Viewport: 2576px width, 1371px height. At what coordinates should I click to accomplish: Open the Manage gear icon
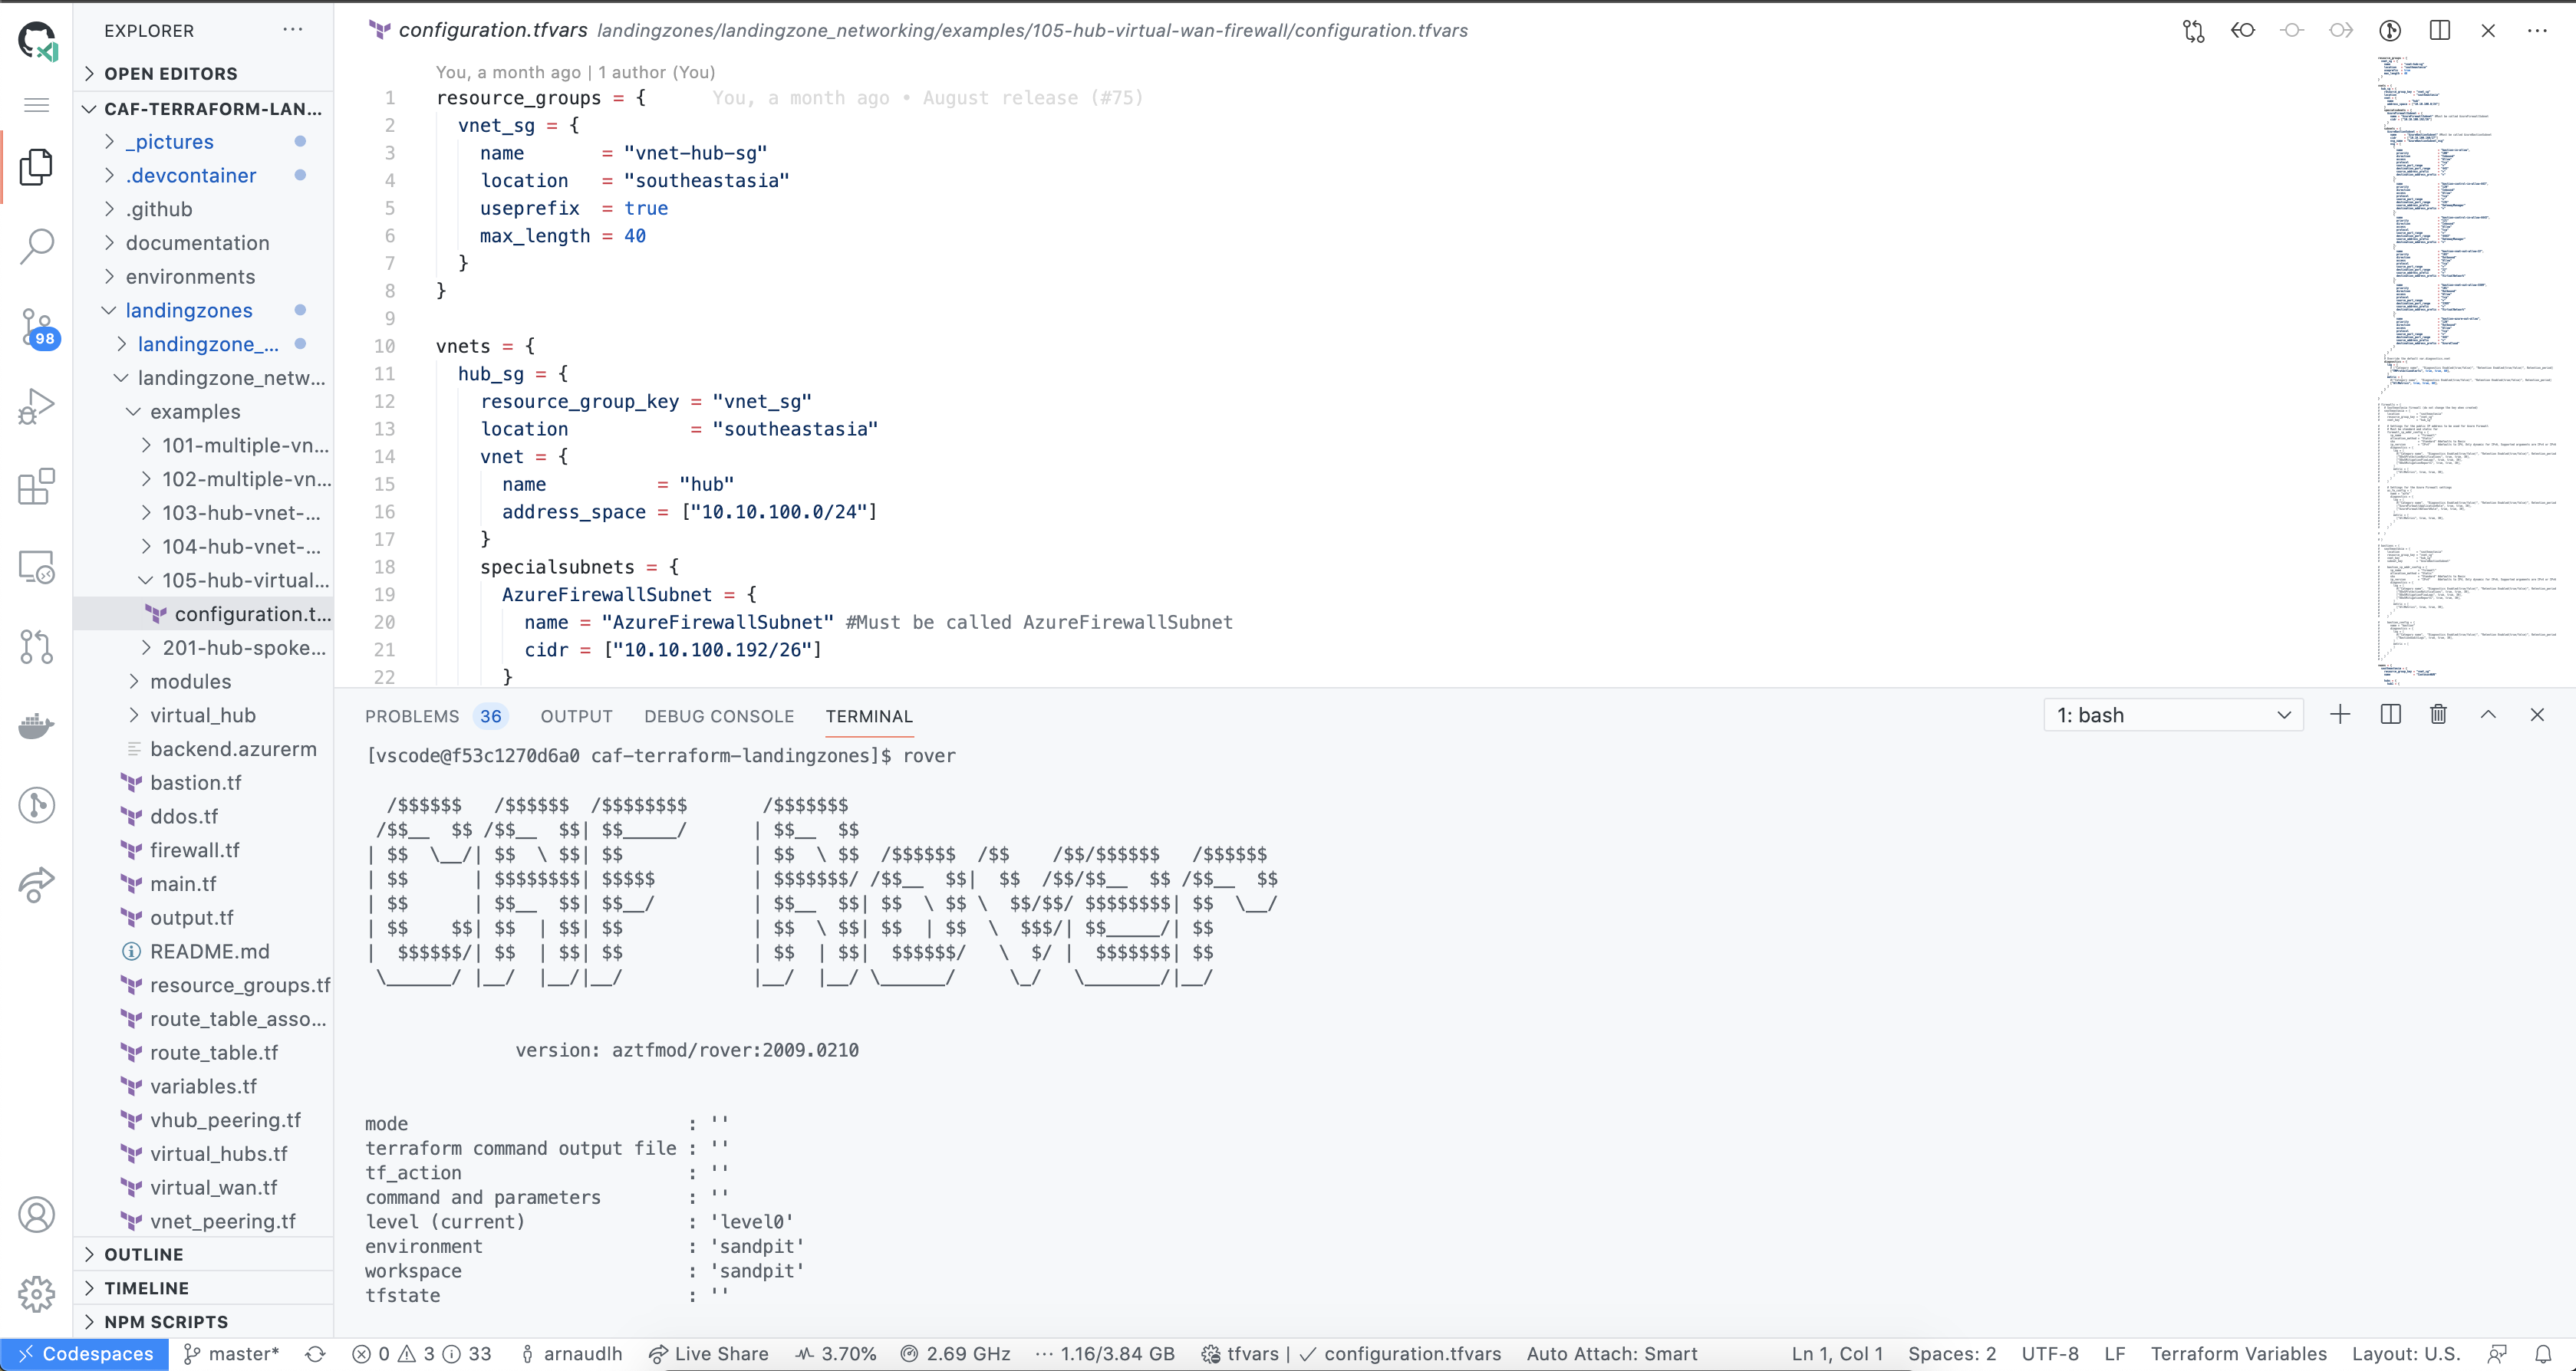(37, 1293)
